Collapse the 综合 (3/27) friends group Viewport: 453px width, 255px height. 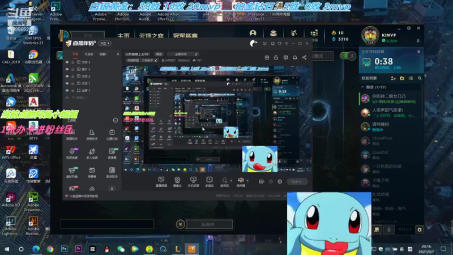362,87
